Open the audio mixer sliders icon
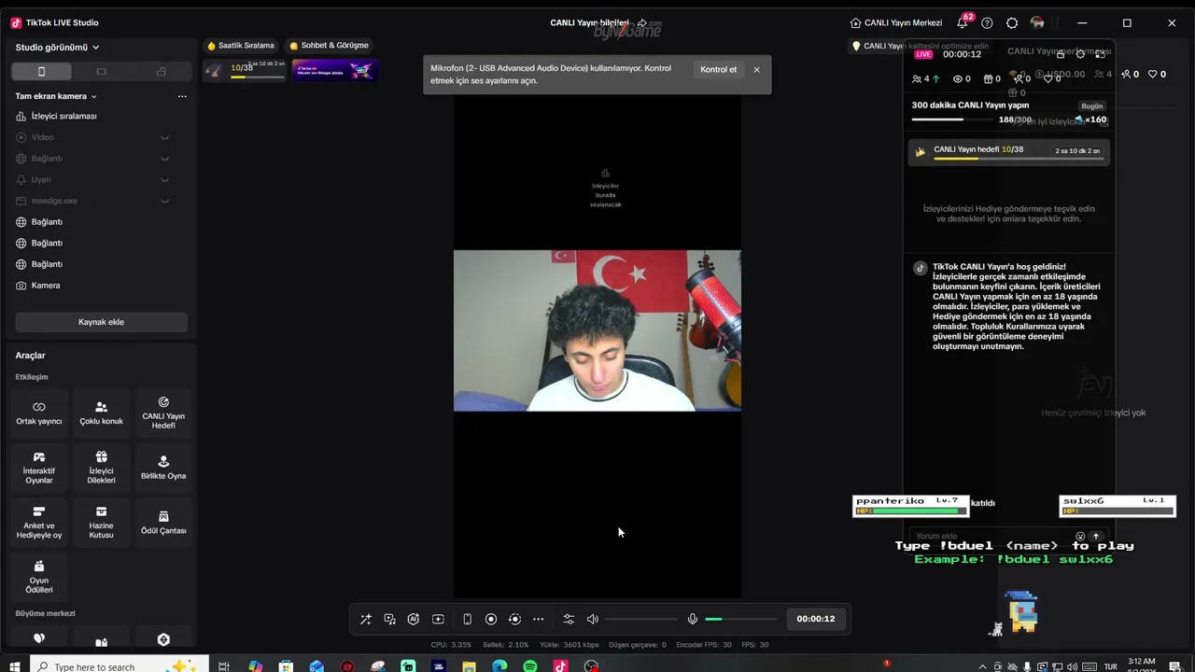 [569, 619]
